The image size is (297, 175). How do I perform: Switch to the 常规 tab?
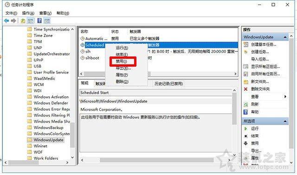point(84,83)
